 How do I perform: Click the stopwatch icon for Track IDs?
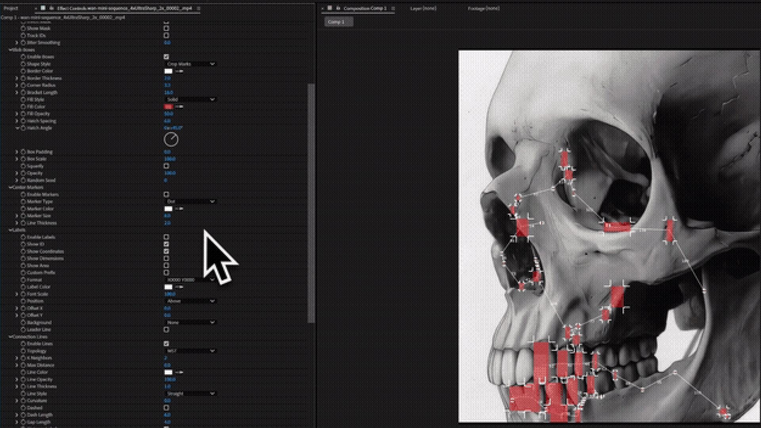[23, 36]
